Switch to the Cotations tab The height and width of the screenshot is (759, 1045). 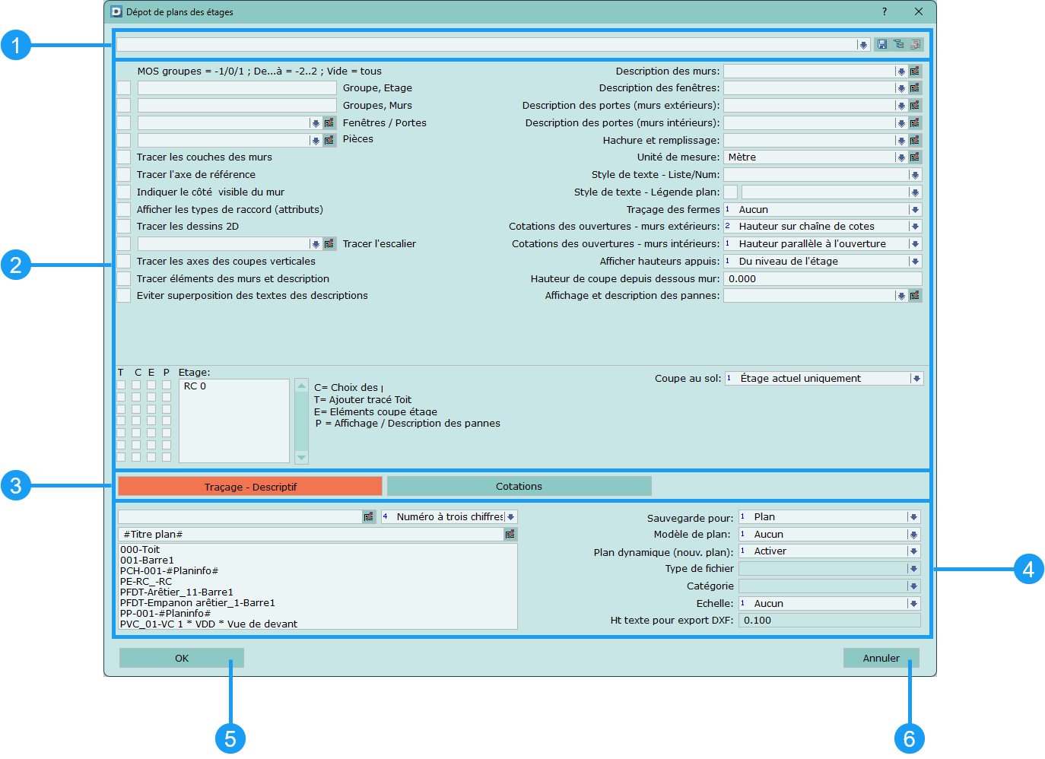[x=519, y=487]
